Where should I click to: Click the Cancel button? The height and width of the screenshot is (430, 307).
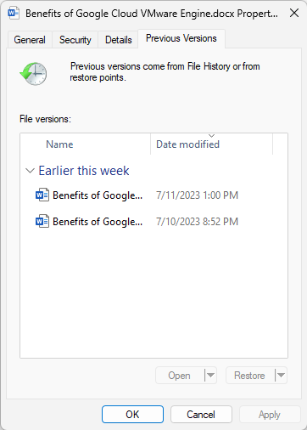coord(201,415)
